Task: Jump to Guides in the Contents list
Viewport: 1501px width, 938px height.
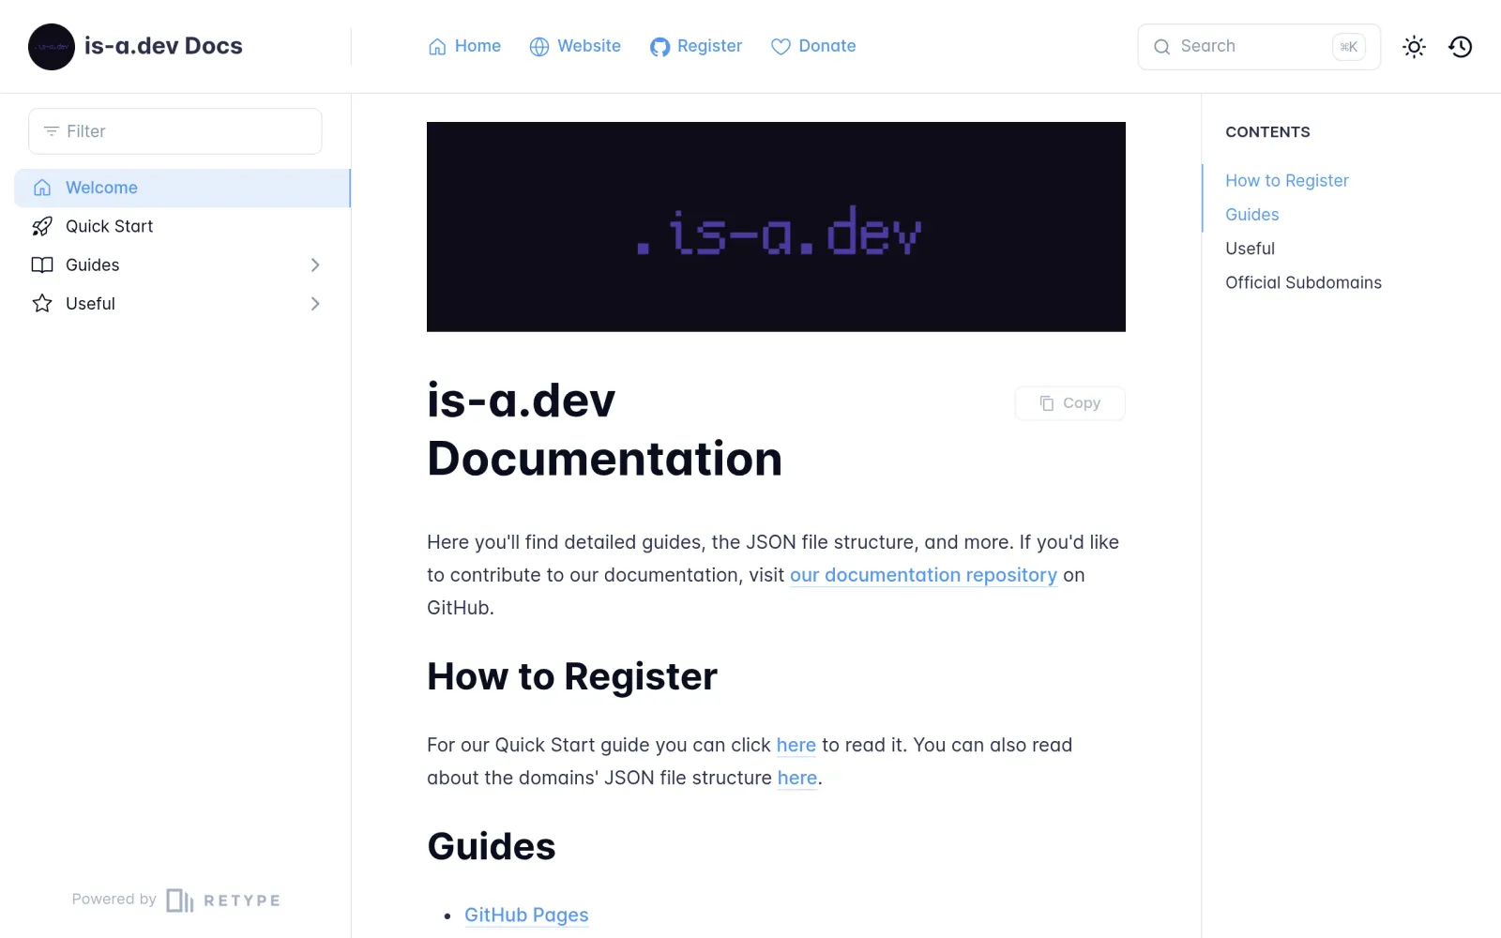Action: tap(1252, 215)
